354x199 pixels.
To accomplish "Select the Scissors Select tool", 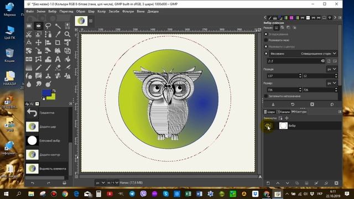I will tap(29, 34).
